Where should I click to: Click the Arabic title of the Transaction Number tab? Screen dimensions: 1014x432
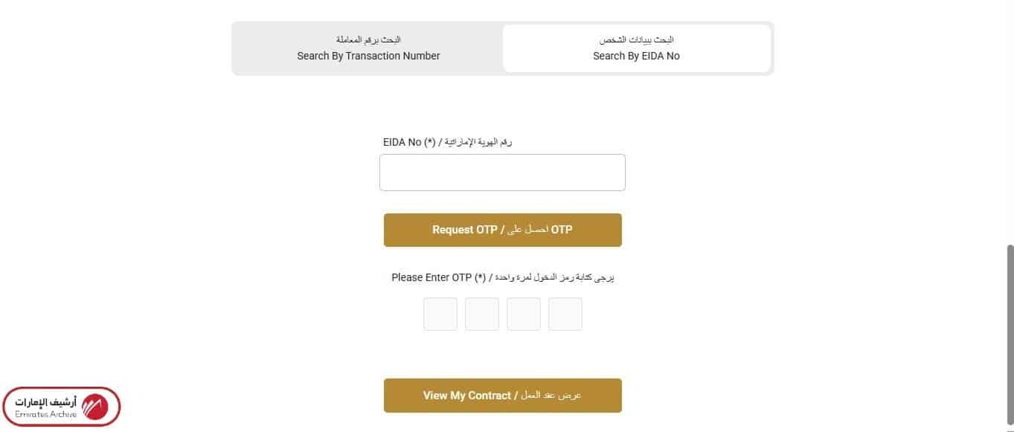coord(368,39)
